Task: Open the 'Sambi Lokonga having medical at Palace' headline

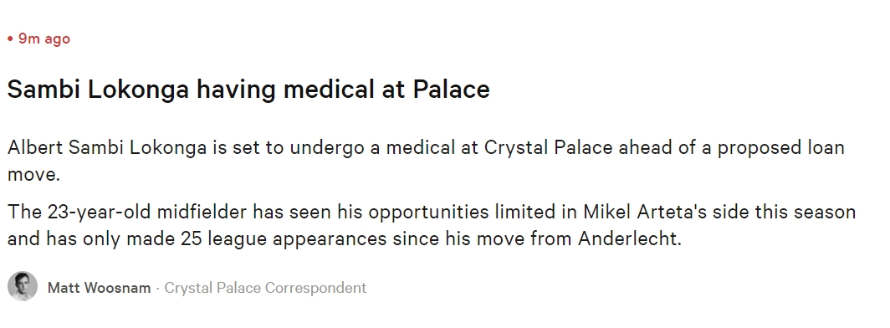Action: click(x=248, y=89)
